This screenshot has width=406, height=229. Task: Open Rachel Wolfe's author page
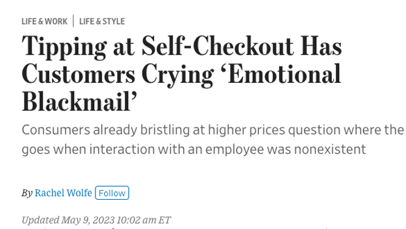click(63, 192)
